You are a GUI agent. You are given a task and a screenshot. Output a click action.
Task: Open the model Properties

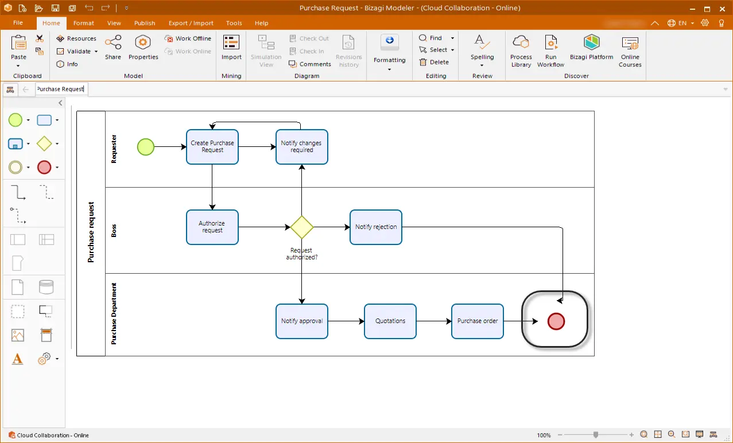[143, 47]
